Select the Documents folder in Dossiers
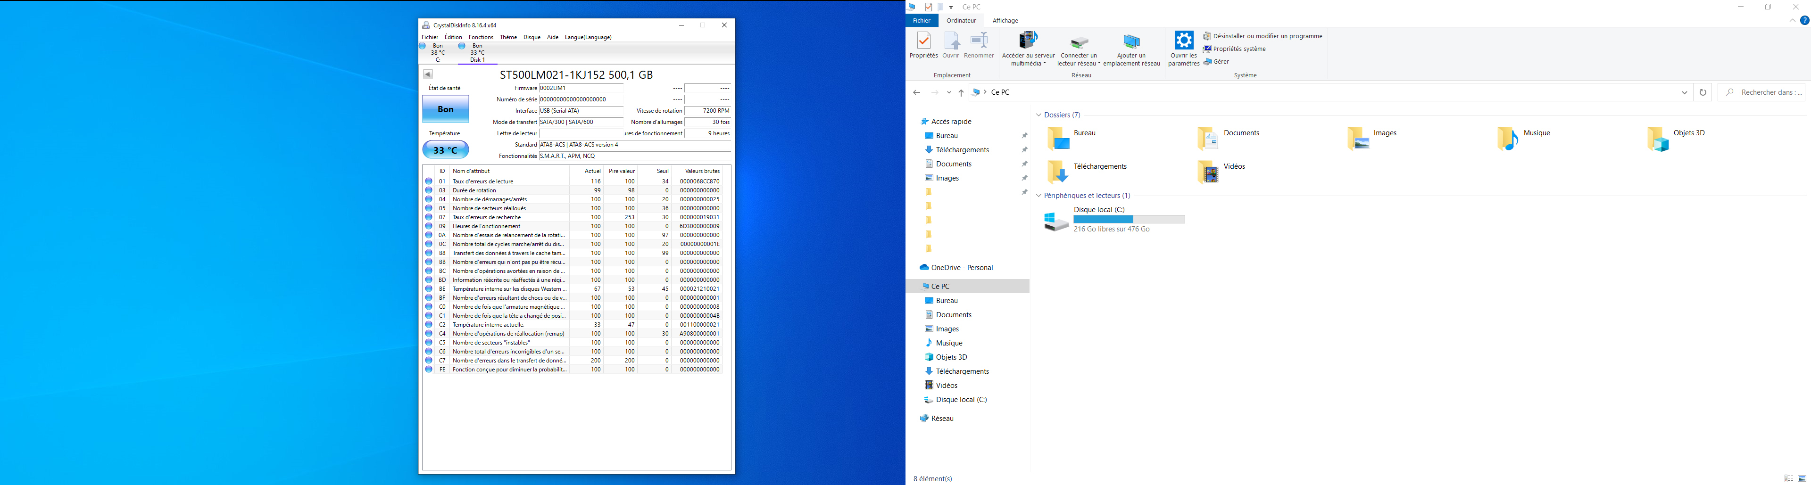 coord(1228,139)
